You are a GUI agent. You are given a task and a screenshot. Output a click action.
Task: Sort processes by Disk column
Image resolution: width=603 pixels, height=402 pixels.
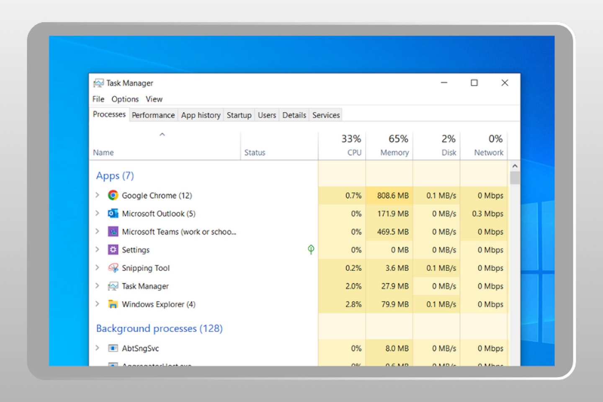point(437,146)
